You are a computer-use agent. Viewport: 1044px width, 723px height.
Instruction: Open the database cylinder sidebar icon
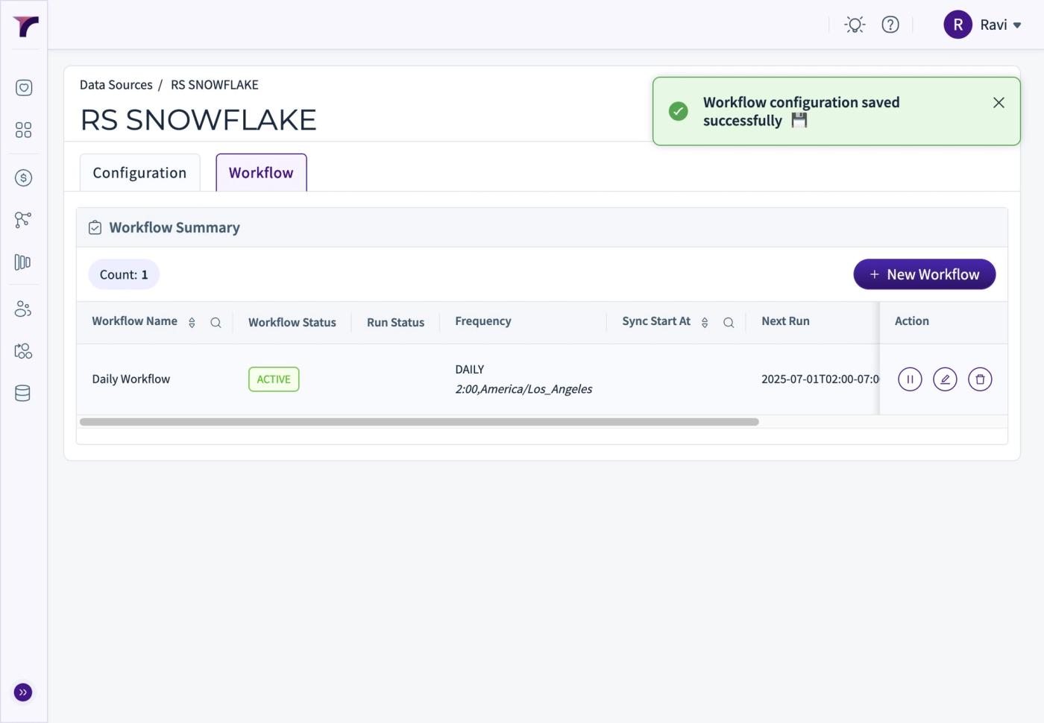pos(23,394)
